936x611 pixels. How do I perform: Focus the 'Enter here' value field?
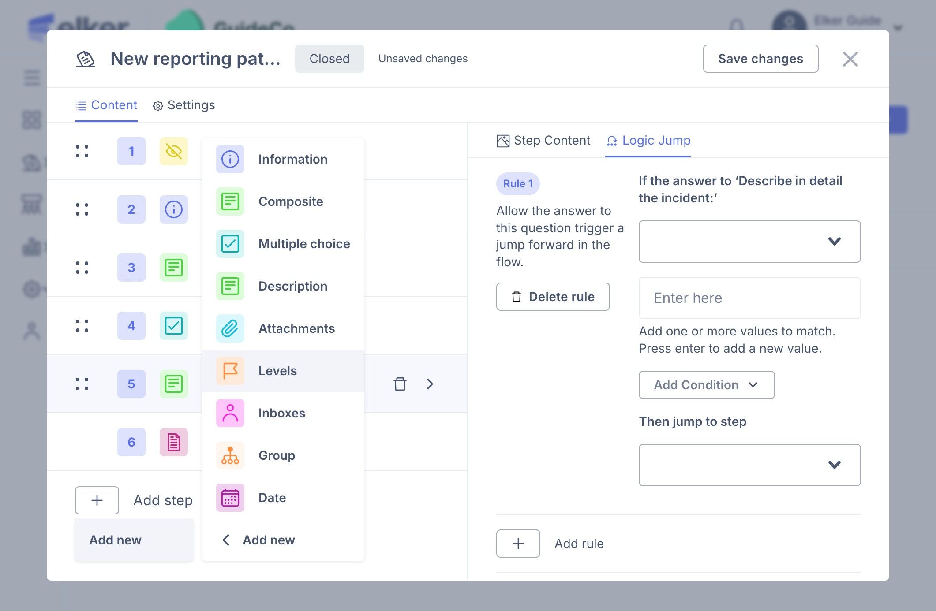pos(749,298)
